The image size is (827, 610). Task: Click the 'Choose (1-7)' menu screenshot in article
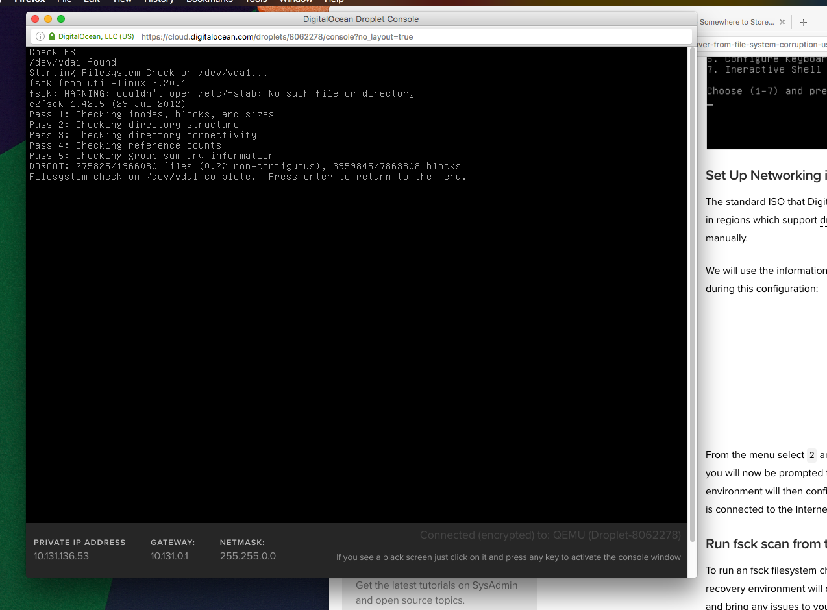click(767, 103)
